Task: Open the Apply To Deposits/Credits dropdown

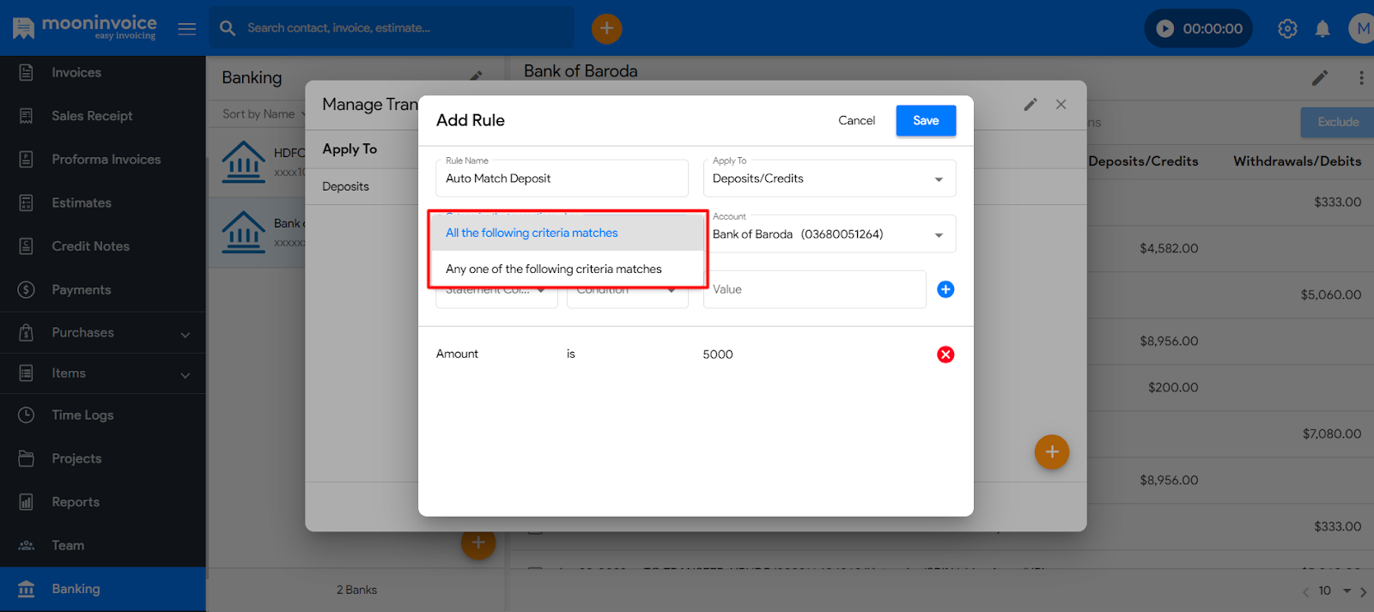Action: tap(829, 179)
